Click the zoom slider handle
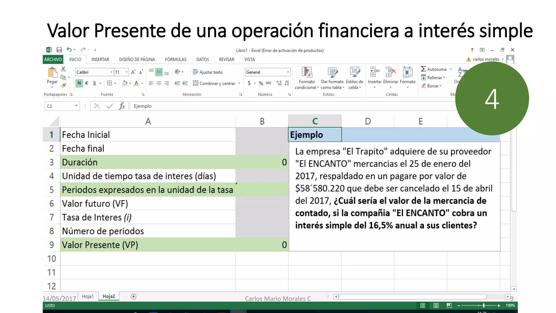This screenshot has height=313, width=556. point(484,306)
